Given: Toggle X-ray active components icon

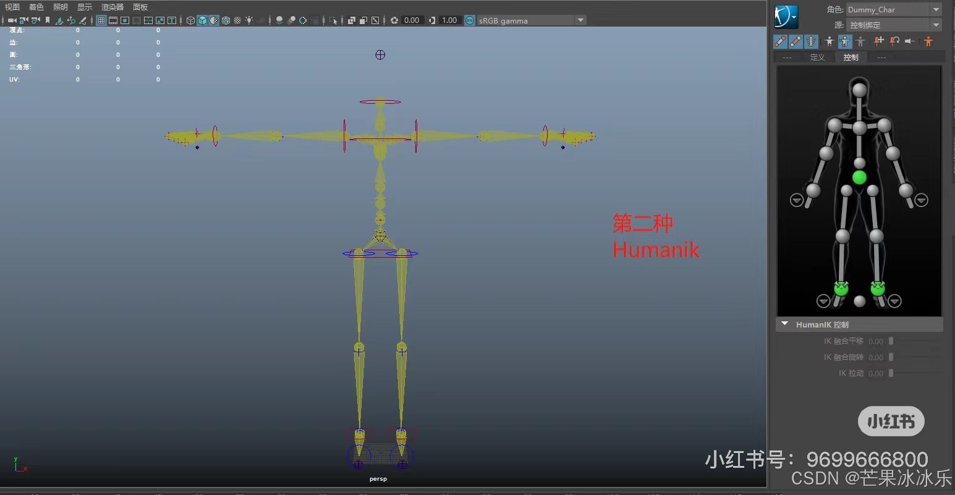Looking at the screenshot, I should [363, 20].
